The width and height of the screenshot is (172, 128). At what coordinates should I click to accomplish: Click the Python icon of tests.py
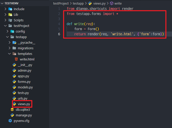pos(14,93)
